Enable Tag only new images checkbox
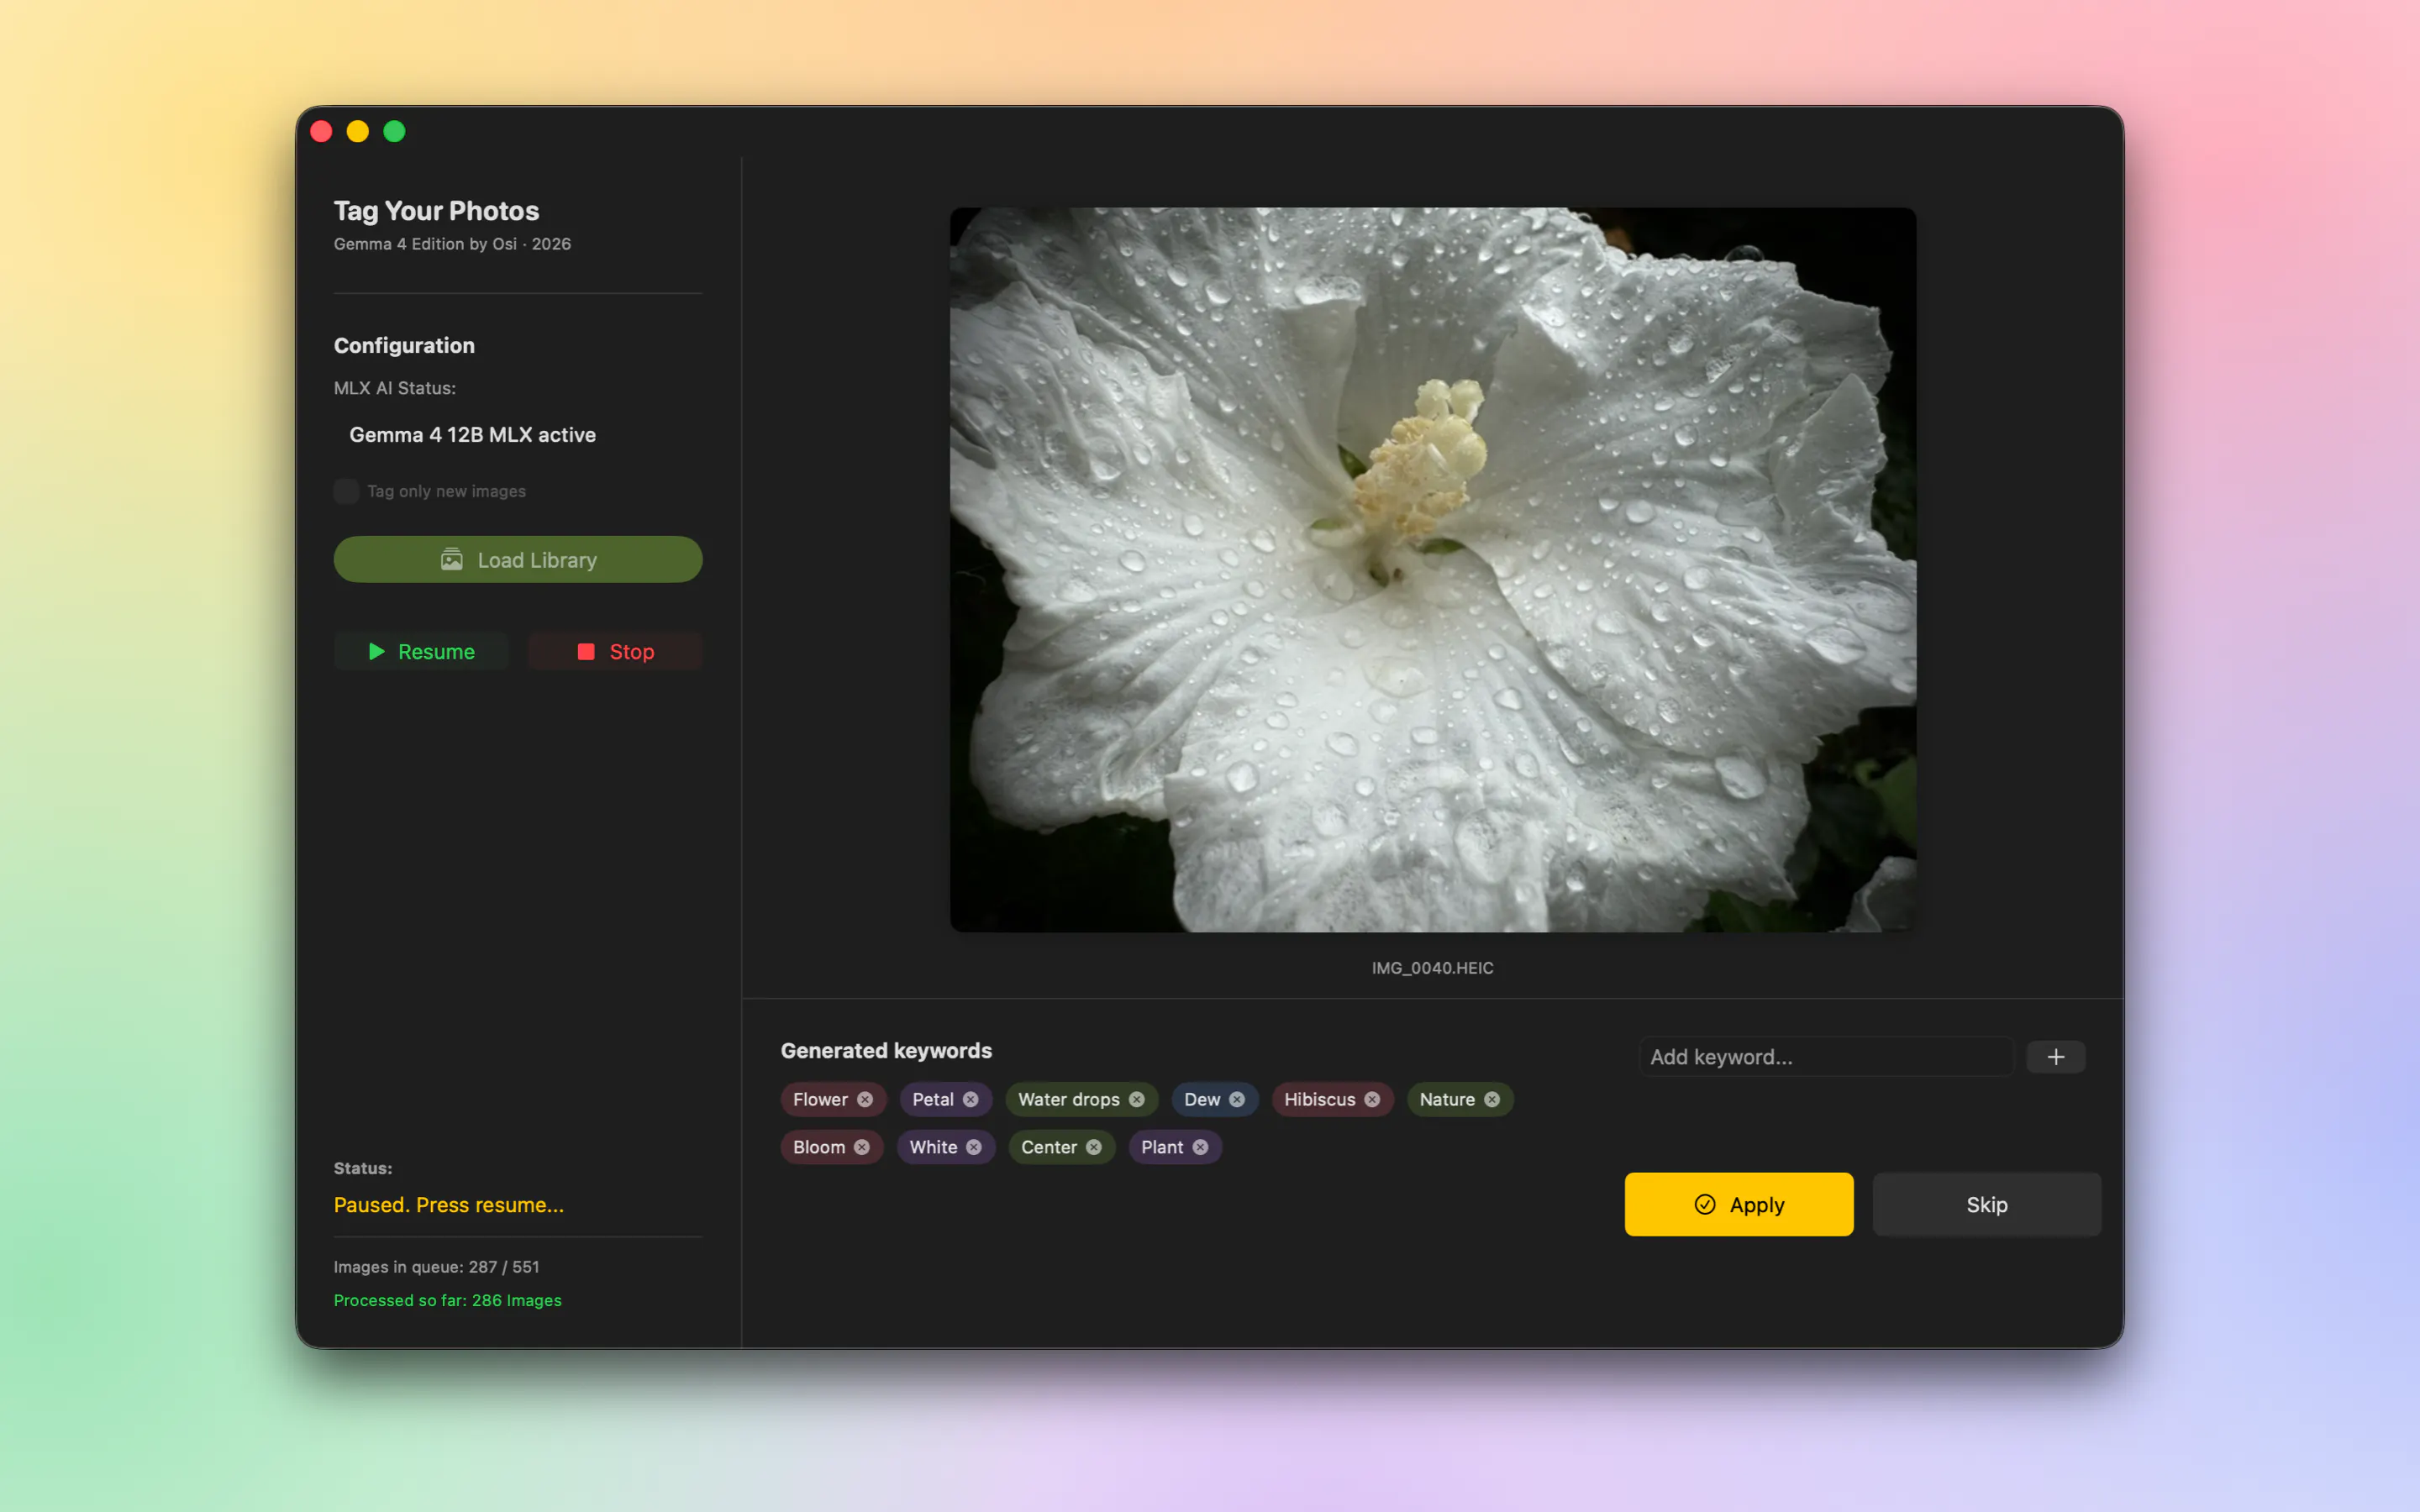Viewport: 2420px width, 1512px height. pyautogui.click(x=346, y=491)
